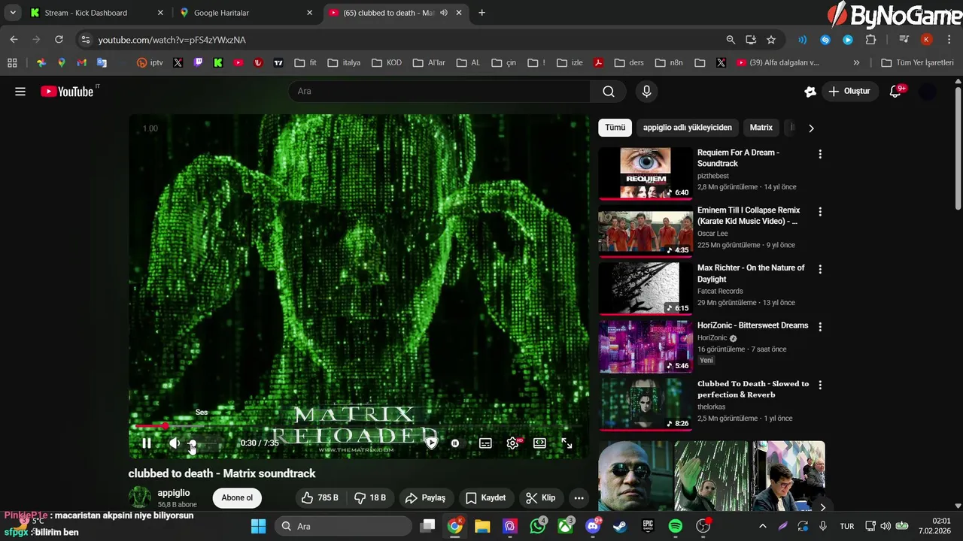The height and width of the screenshot is (541, 963).
Task: Save video with Kaydet button
Action: [x=486, y=497]
